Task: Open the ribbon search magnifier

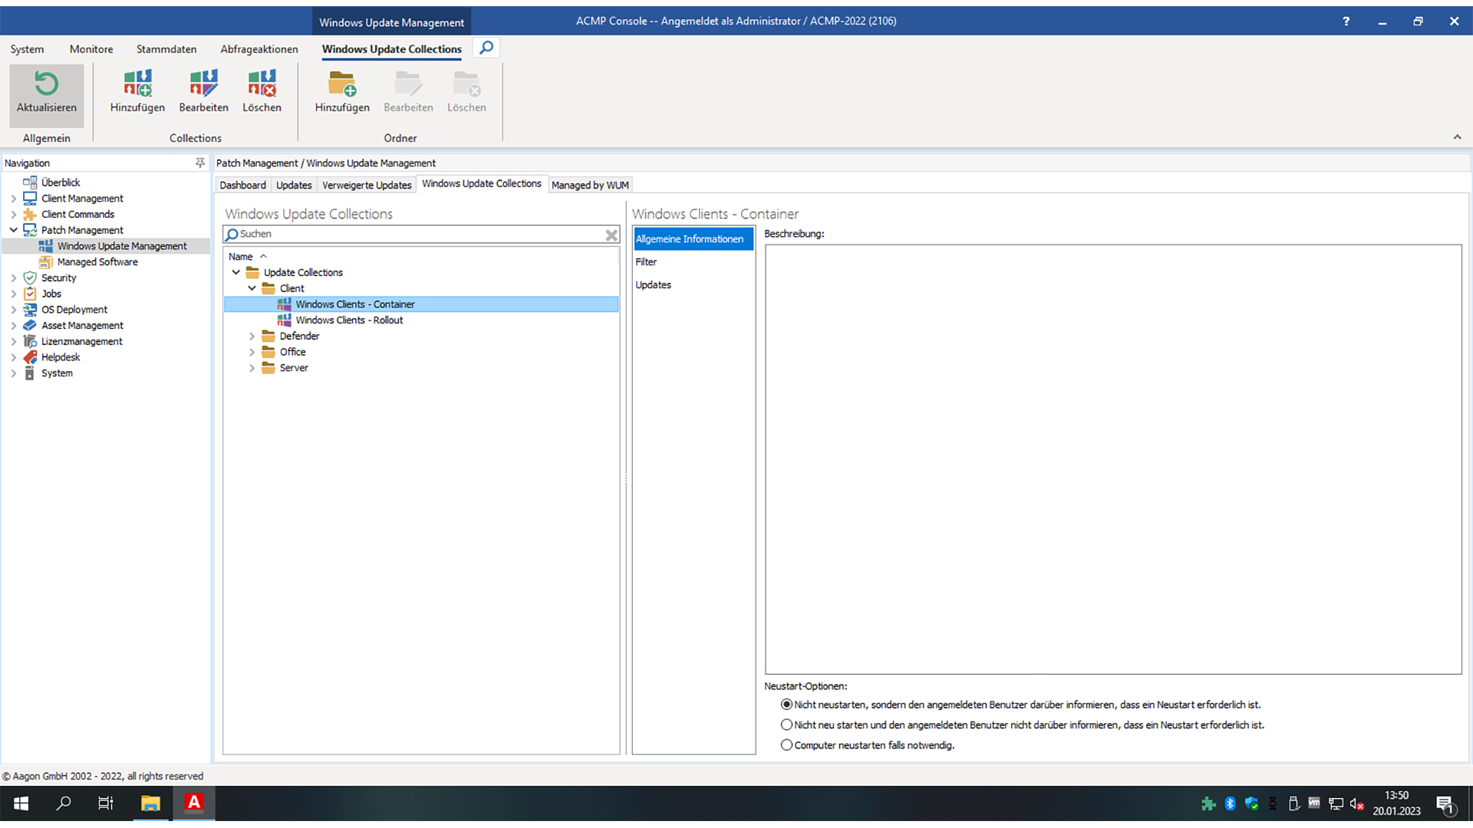Action: 486,48
